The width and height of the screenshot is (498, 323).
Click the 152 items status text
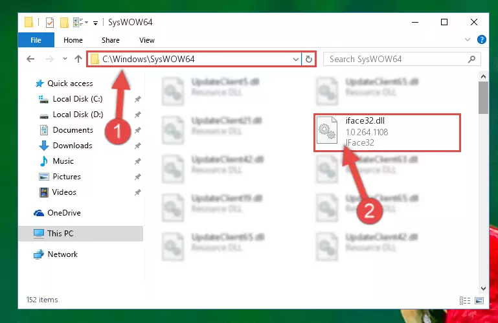click(42, 300)
